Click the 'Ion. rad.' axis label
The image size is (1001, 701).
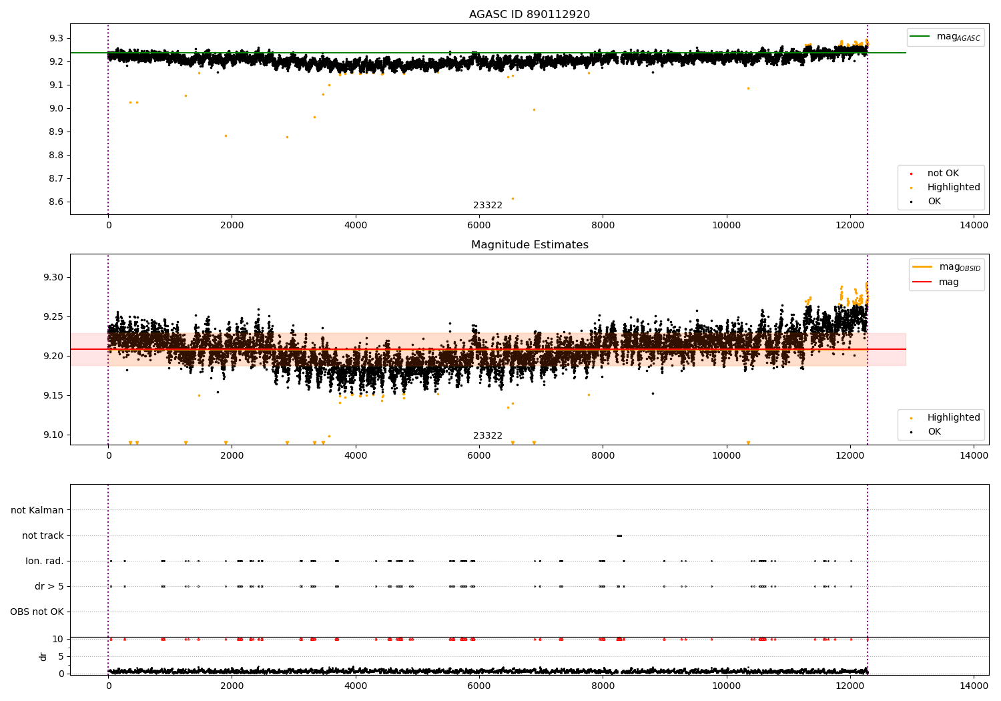pyautogui.click(x=45, y=561)
